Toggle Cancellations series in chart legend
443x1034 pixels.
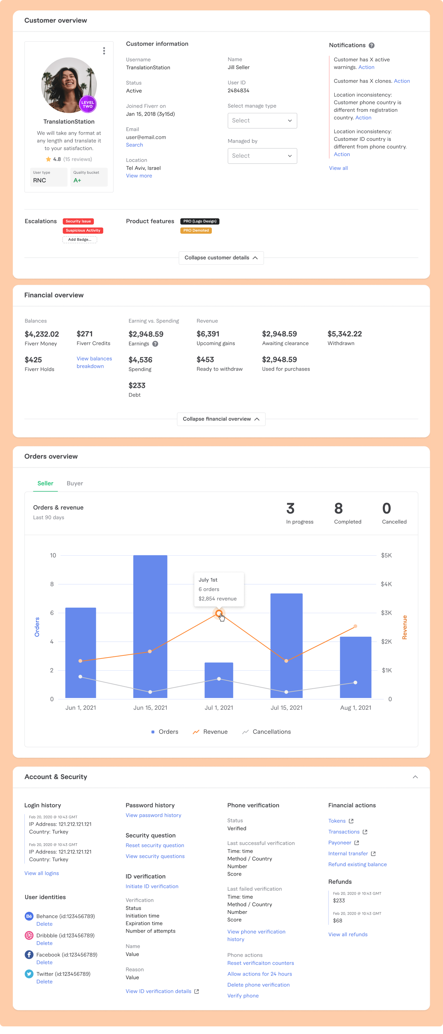[x=266, y=732]
